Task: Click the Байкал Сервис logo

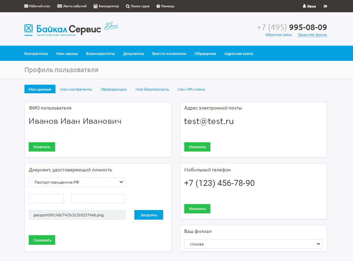Action: point(62,29)
